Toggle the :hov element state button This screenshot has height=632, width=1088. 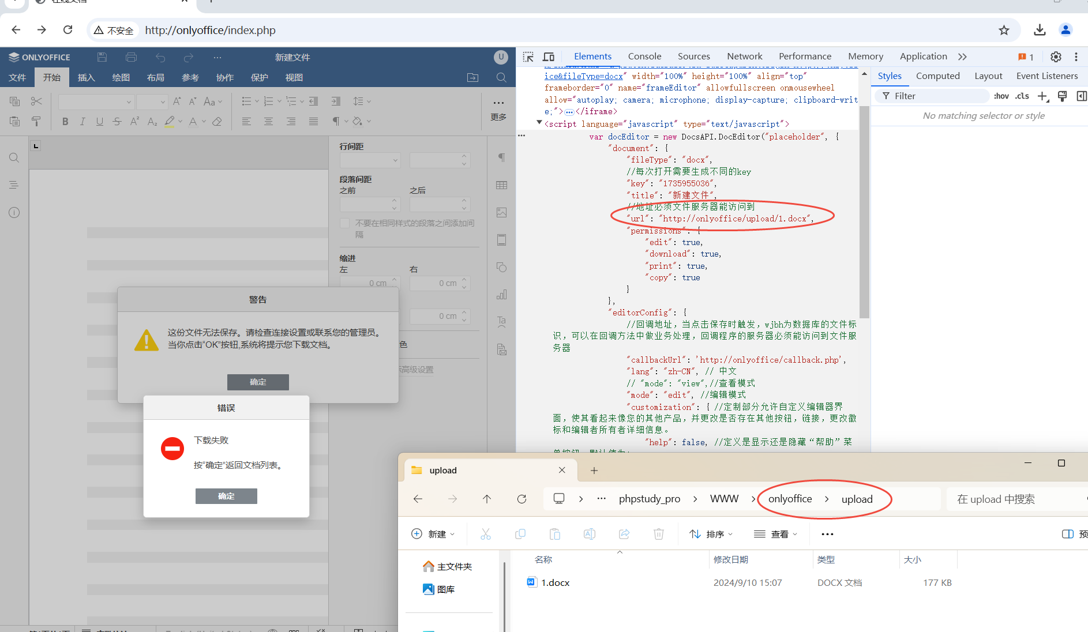tap(1001, 96)
